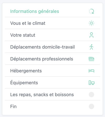Viewport: 105px width, 117px height.
Task: Click the Votre statut row
Action: 52,35
